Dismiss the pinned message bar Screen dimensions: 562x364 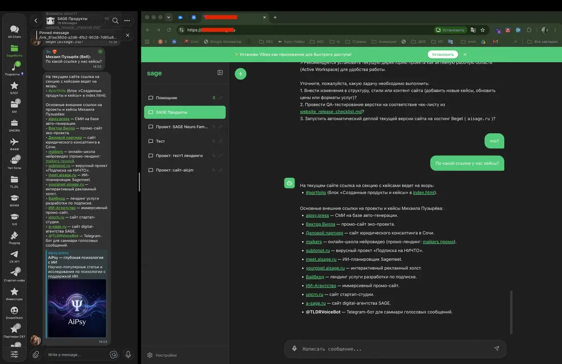[x=127, y=35]
